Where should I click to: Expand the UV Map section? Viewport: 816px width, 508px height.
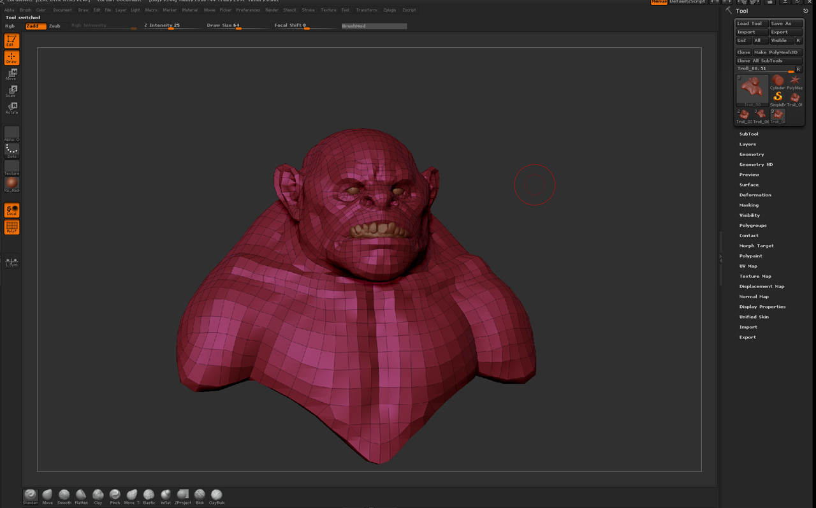click(748, 266)
